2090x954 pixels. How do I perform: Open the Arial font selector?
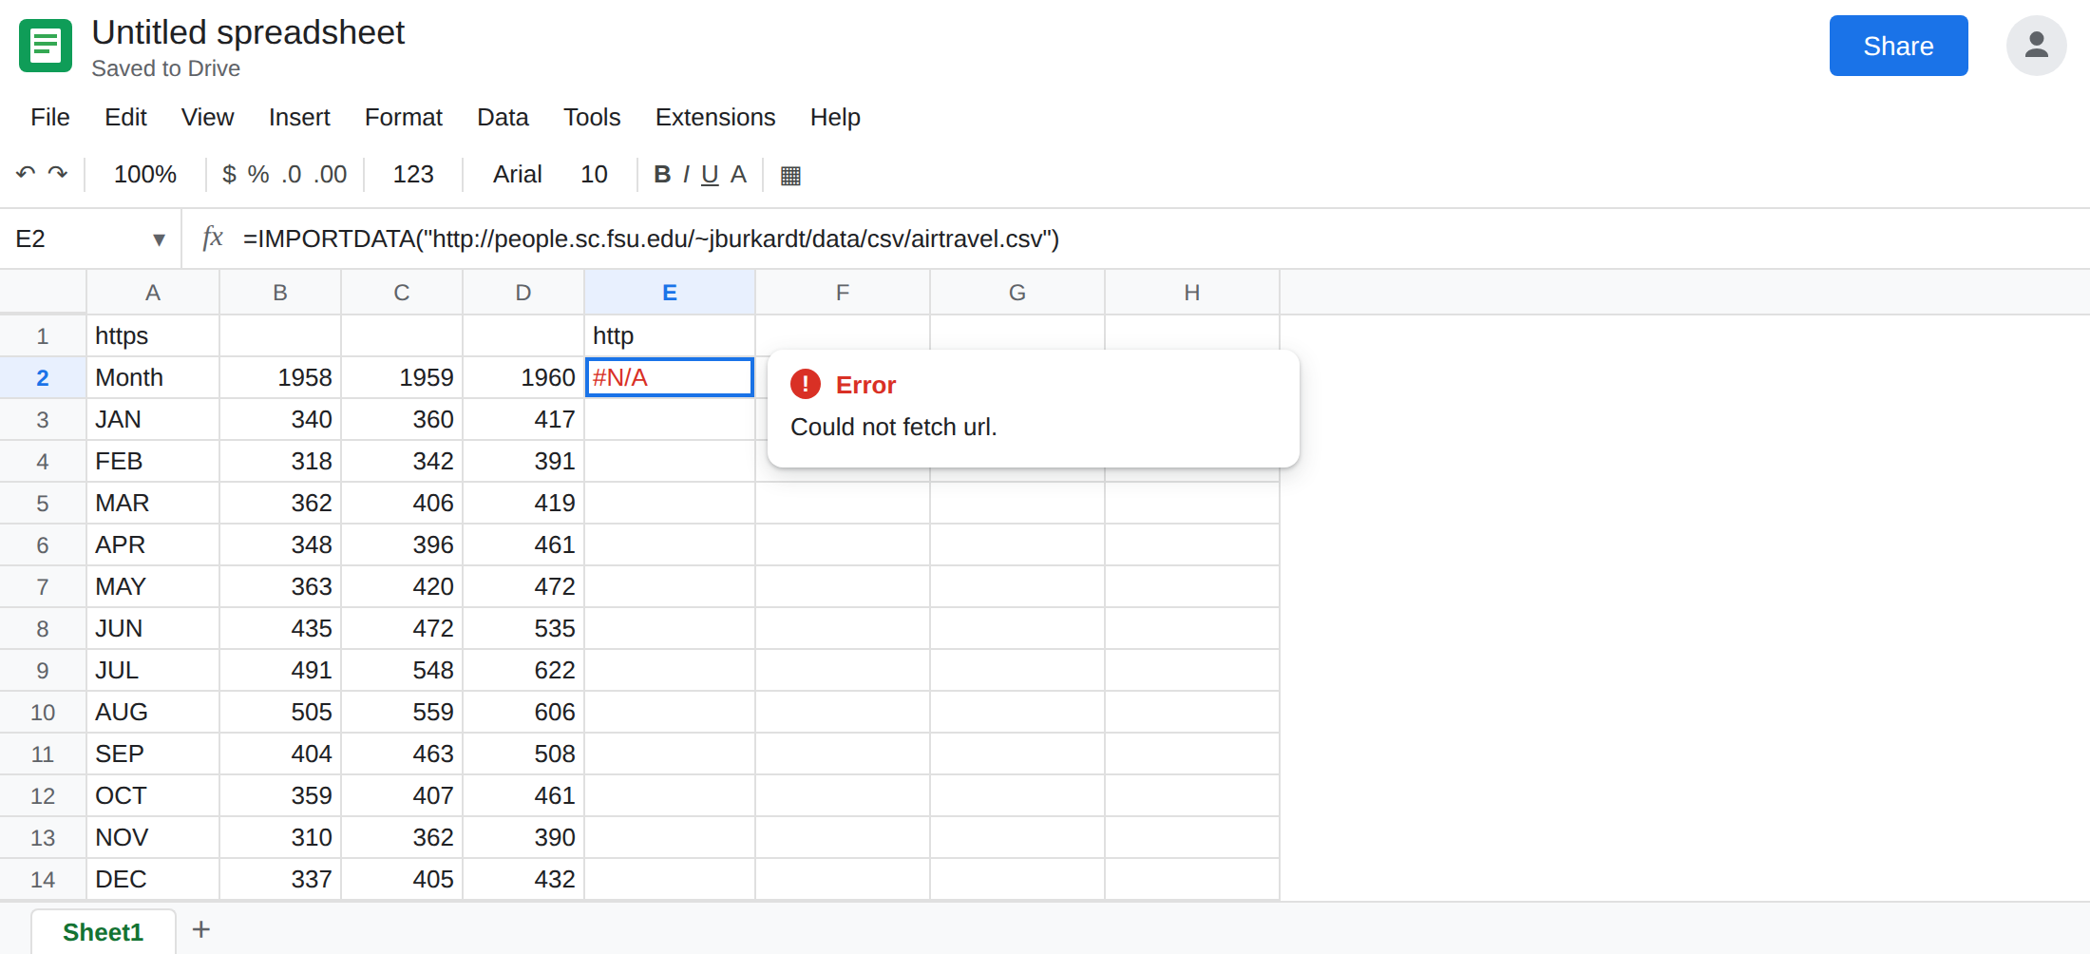517,175
